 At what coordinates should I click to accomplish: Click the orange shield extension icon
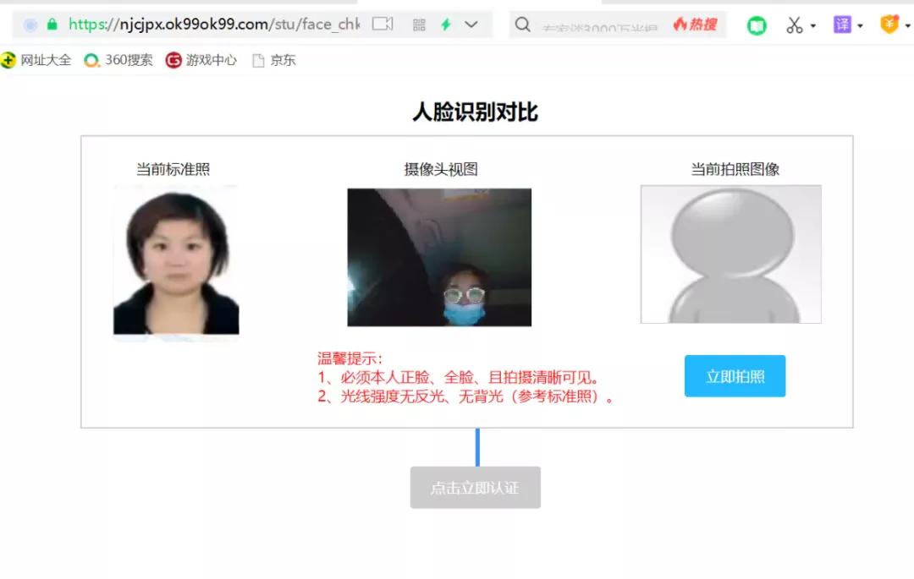click(x=889, y=25)
